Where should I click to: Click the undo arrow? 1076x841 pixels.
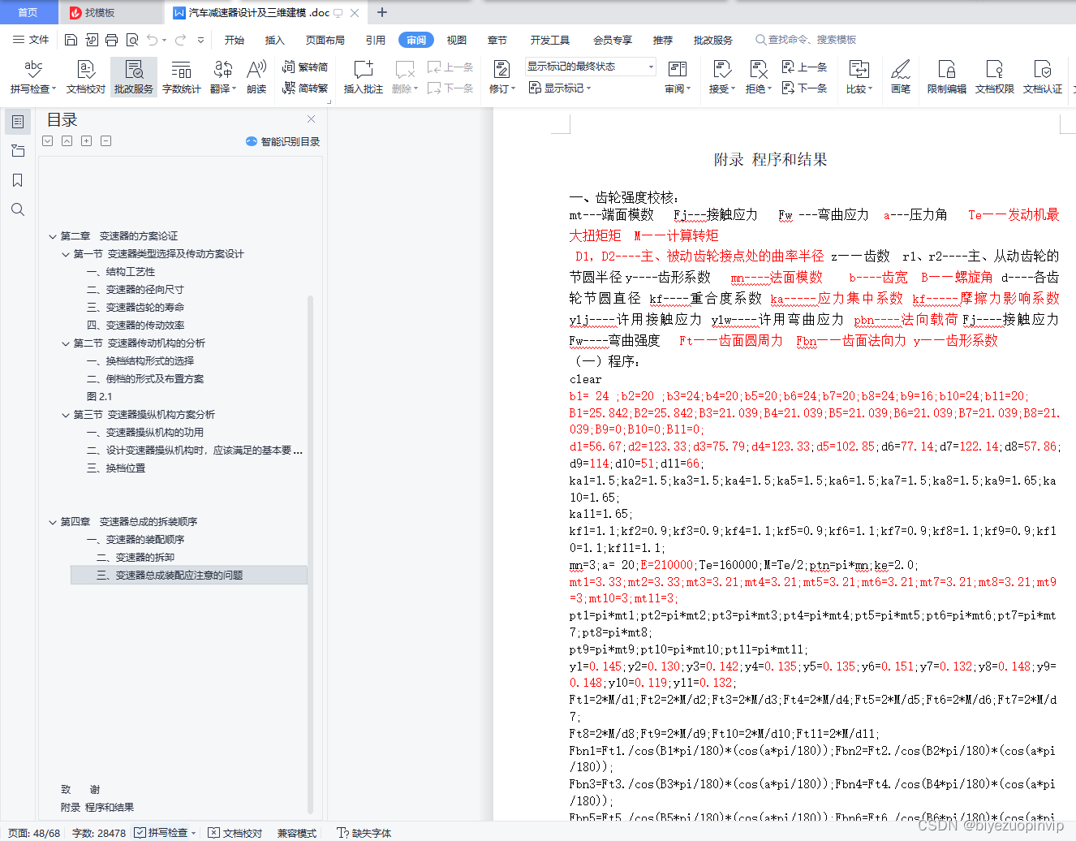[152, 40]
